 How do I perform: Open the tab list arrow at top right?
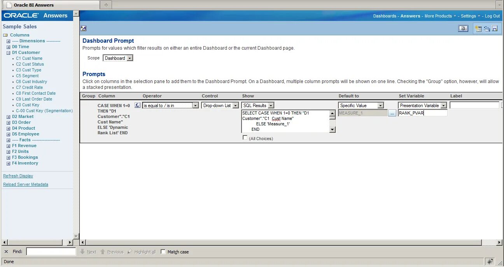pos(500,5)
